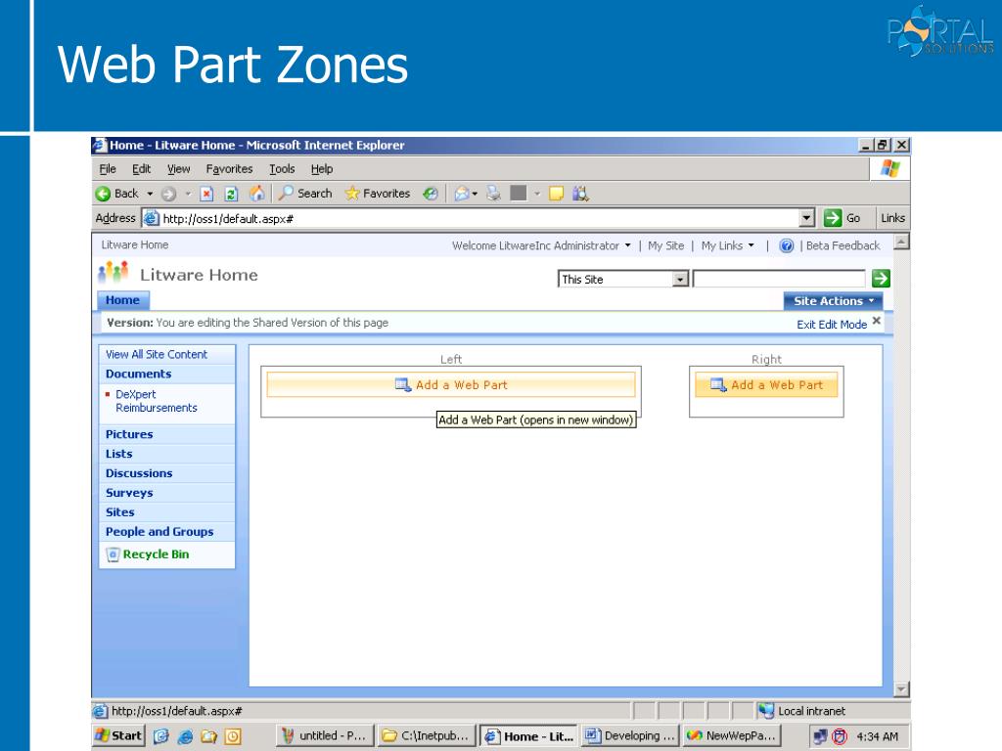Click Add a Web Part in Left zone
The height and width of the screenshot is (751, 1002).
click(451, 385)
